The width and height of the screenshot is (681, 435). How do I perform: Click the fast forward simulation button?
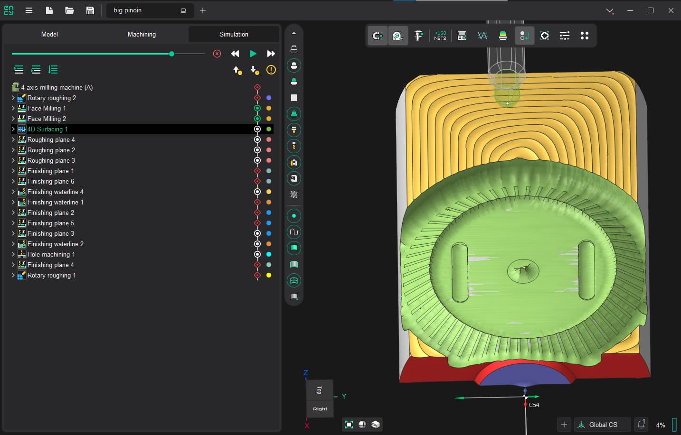[x=271, y=54]
